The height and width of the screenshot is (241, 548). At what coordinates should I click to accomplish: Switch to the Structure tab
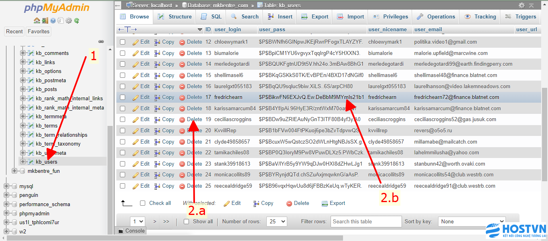[175, 17]
